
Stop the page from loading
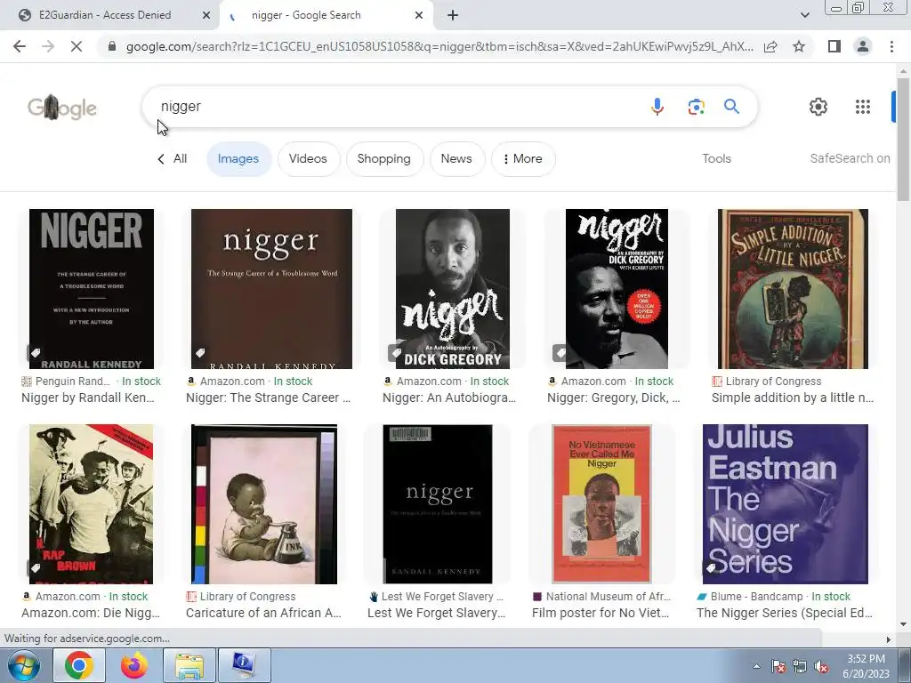click(77, 46)
